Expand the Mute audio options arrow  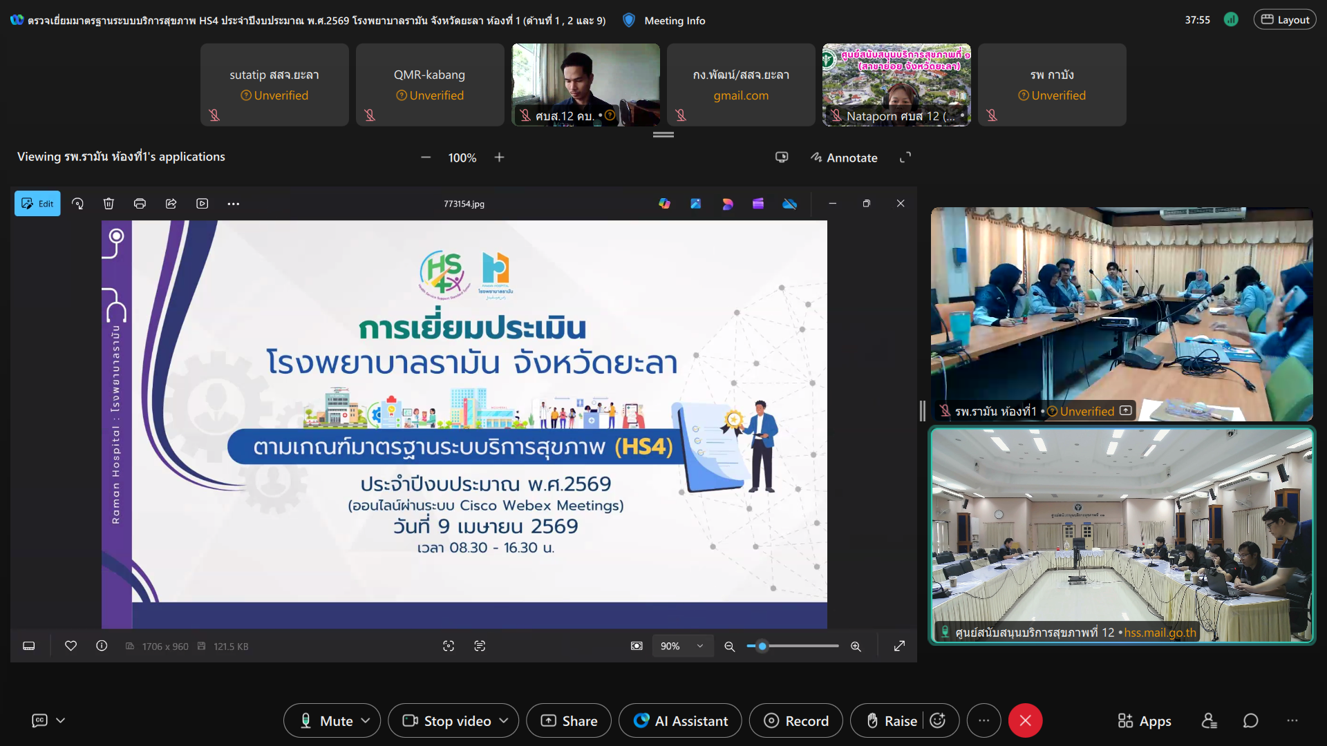coord(366,720)
